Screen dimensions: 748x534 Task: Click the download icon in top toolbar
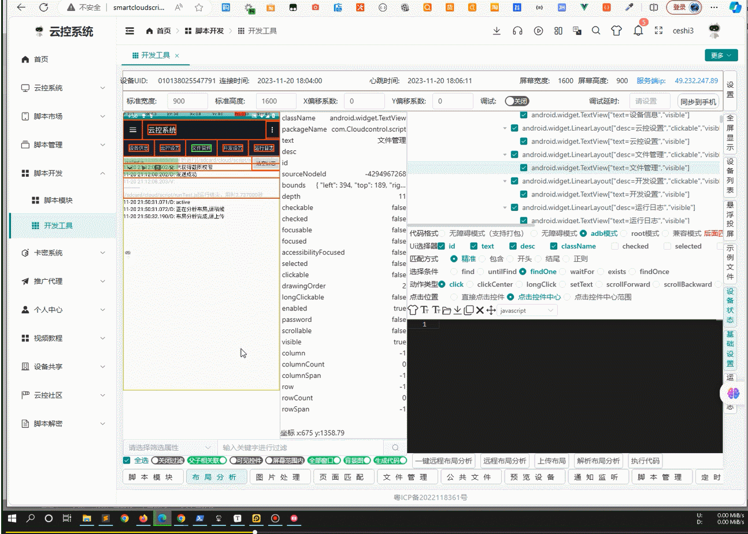497,31
